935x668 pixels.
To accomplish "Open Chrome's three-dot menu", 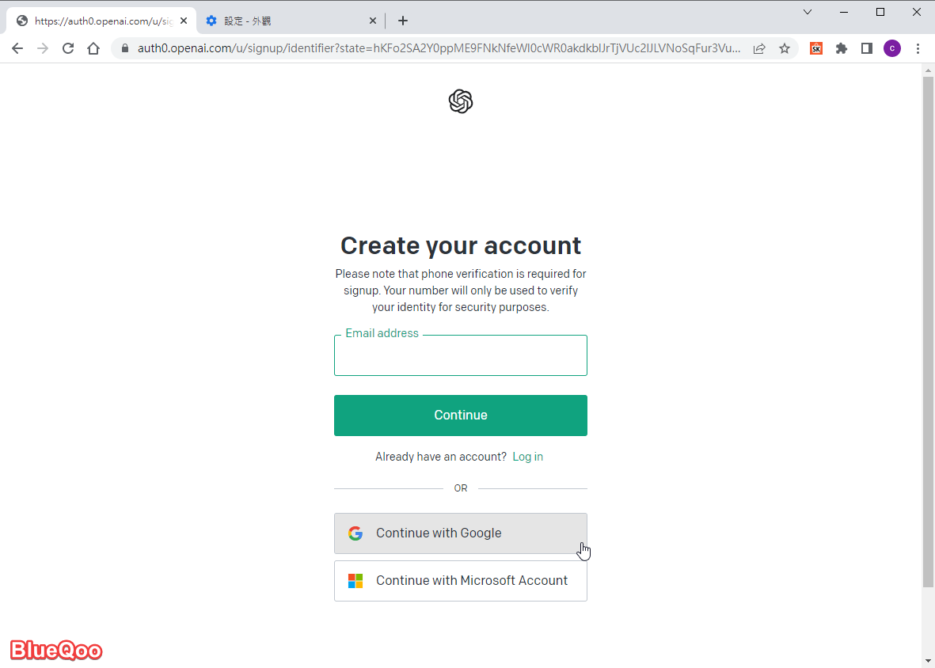I will [x=918, y=48].
